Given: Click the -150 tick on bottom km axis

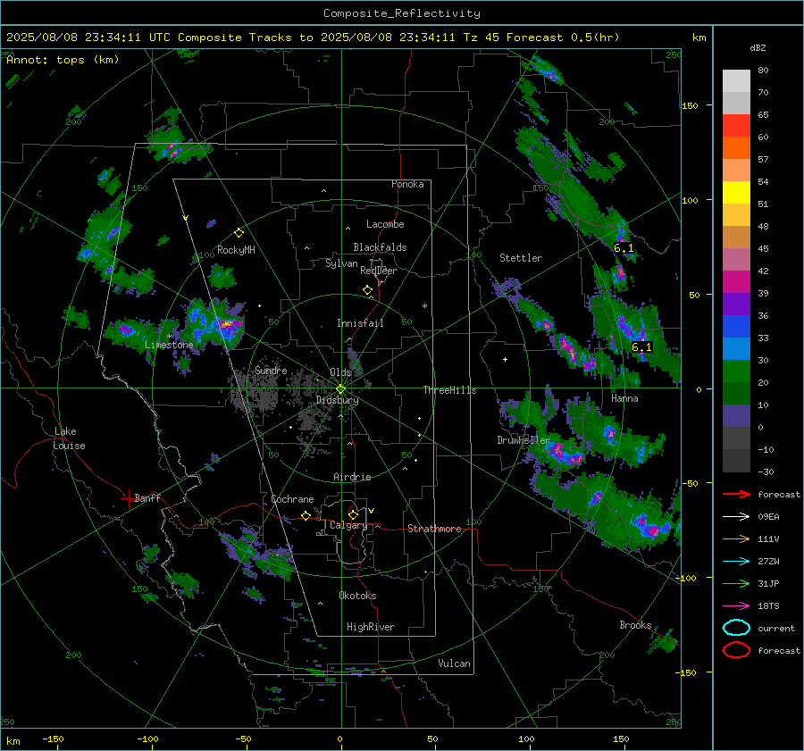Looking at the screenshot, I should pos(53,738).
